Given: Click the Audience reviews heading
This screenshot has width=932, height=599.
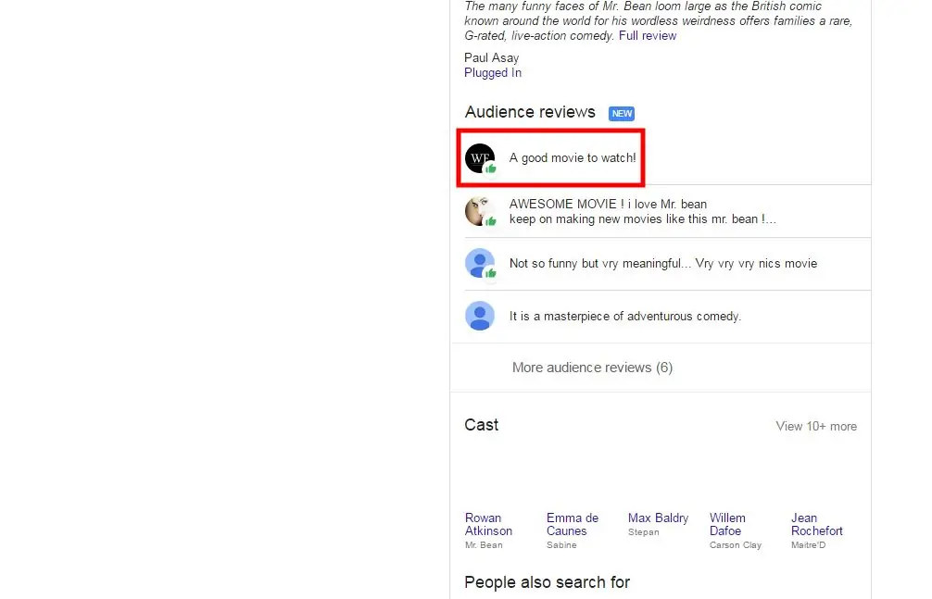Looking at the screenshot, I should tap(530, 112).
